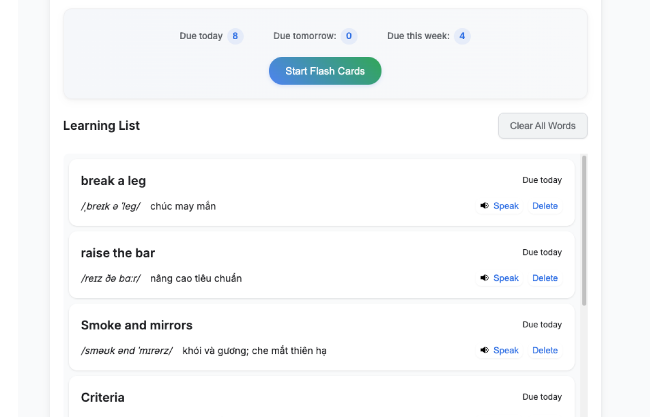Select the 'break a leg' word title
668x417 pixels.
(113, 181)
